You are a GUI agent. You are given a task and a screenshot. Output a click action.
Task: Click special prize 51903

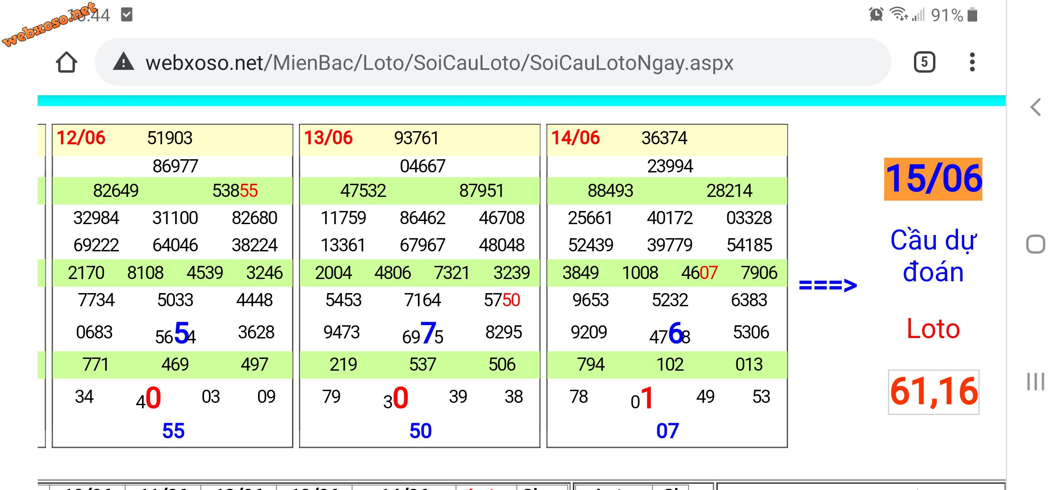[170, 138]
